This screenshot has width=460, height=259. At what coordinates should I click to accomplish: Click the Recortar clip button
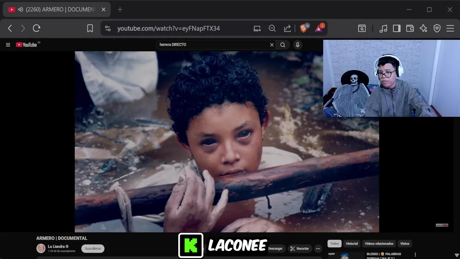(300, 249)
